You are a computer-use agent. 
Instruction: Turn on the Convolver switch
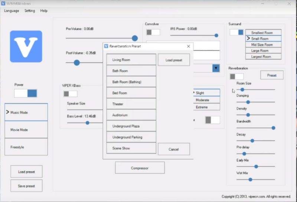click(153, 32)
